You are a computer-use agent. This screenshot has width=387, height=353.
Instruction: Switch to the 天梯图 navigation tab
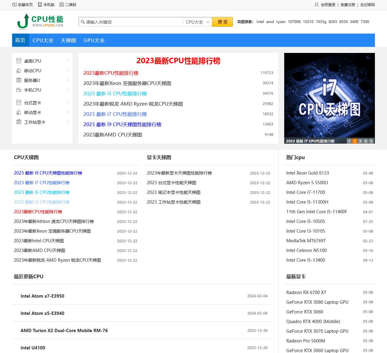coord(68,40)
